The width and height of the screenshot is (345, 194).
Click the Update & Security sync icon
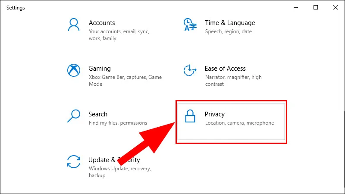pyautogui.click(x=74, y=162)
